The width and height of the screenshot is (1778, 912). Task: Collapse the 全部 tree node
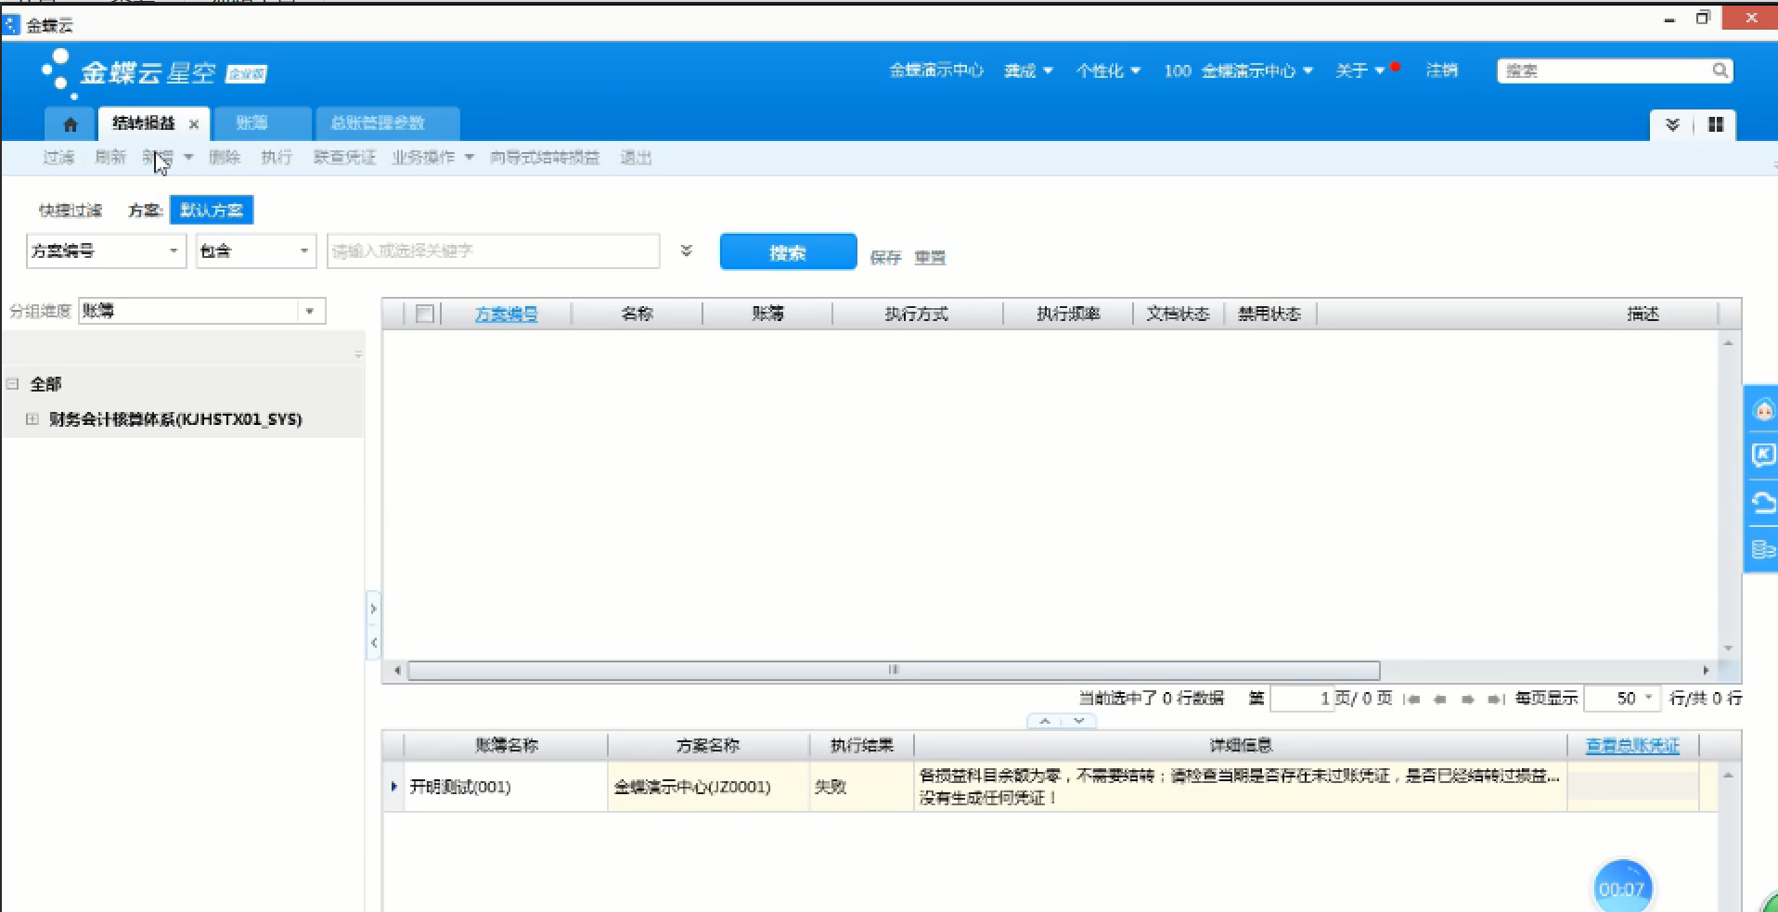click(13, 384)
